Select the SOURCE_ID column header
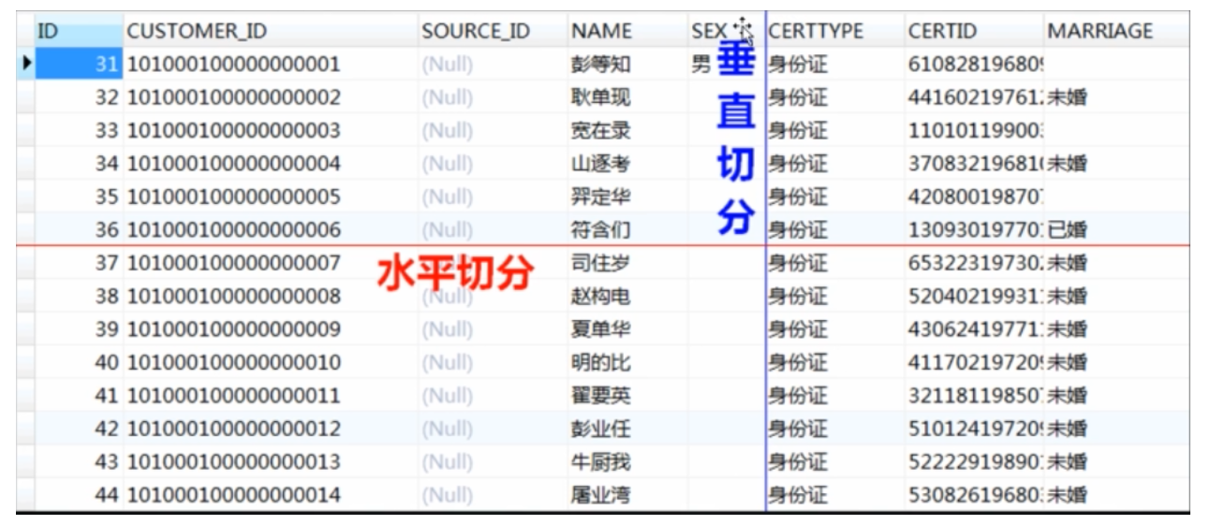 pyautogui.click(x=493, y=31)
